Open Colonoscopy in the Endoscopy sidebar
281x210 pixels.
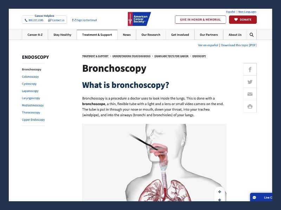click(30, 77)
